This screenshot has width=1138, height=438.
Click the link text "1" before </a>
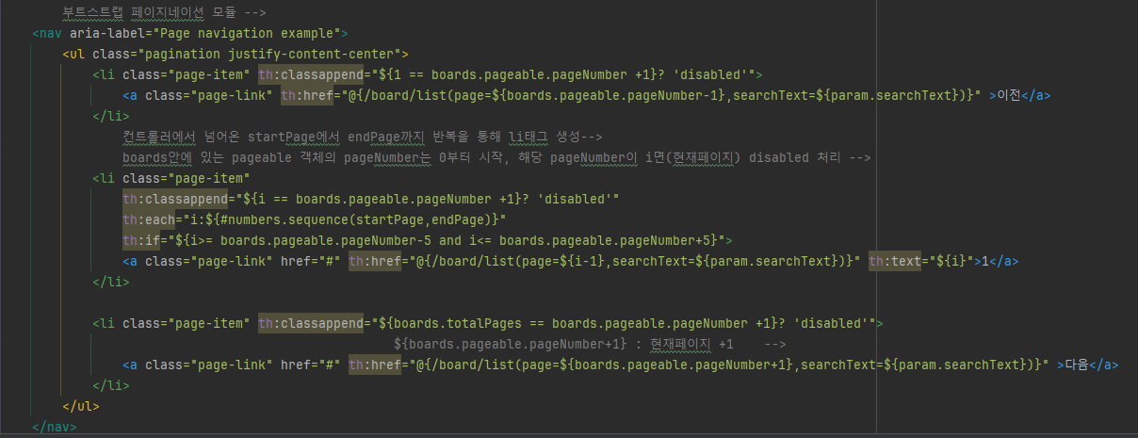point(984,261)
